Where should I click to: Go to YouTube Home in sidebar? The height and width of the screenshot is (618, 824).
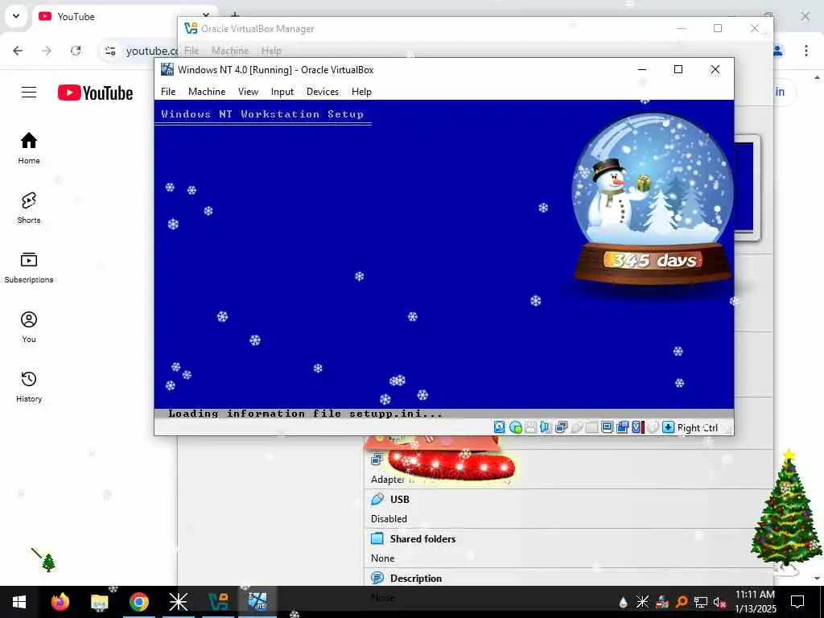(x=29, y=148)
